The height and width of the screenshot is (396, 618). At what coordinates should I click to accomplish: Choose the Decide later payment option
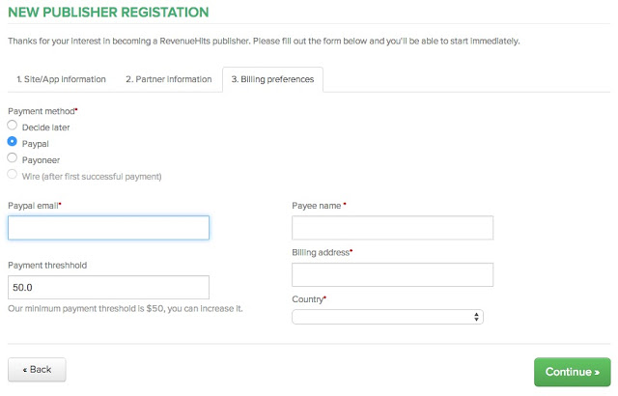coord(13,127)
